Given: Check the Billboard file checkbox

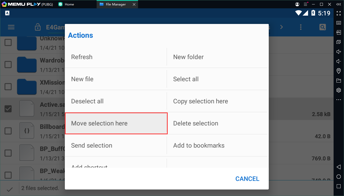Looking at the screenshot, I should pos(8,131).
